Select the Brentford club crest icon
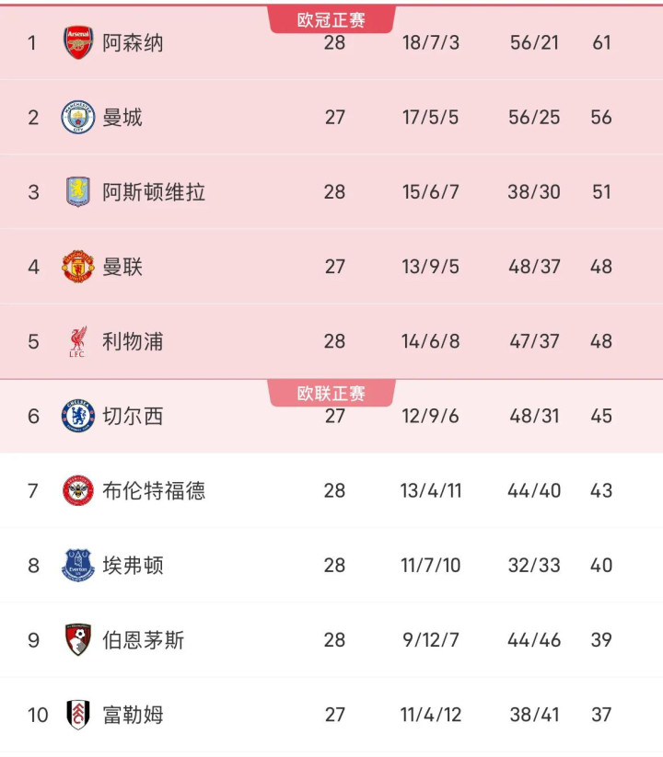The height and width of the screenshot is (757, 663). click(78, 491)
